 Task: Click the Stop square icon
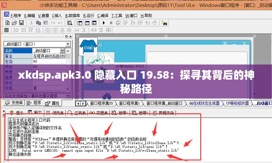click(x=111, y=23)
